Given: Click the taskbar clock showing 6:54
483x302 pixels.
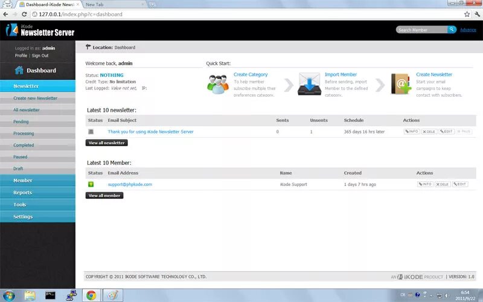Looking at the screenshot, I should coord(465,295).
